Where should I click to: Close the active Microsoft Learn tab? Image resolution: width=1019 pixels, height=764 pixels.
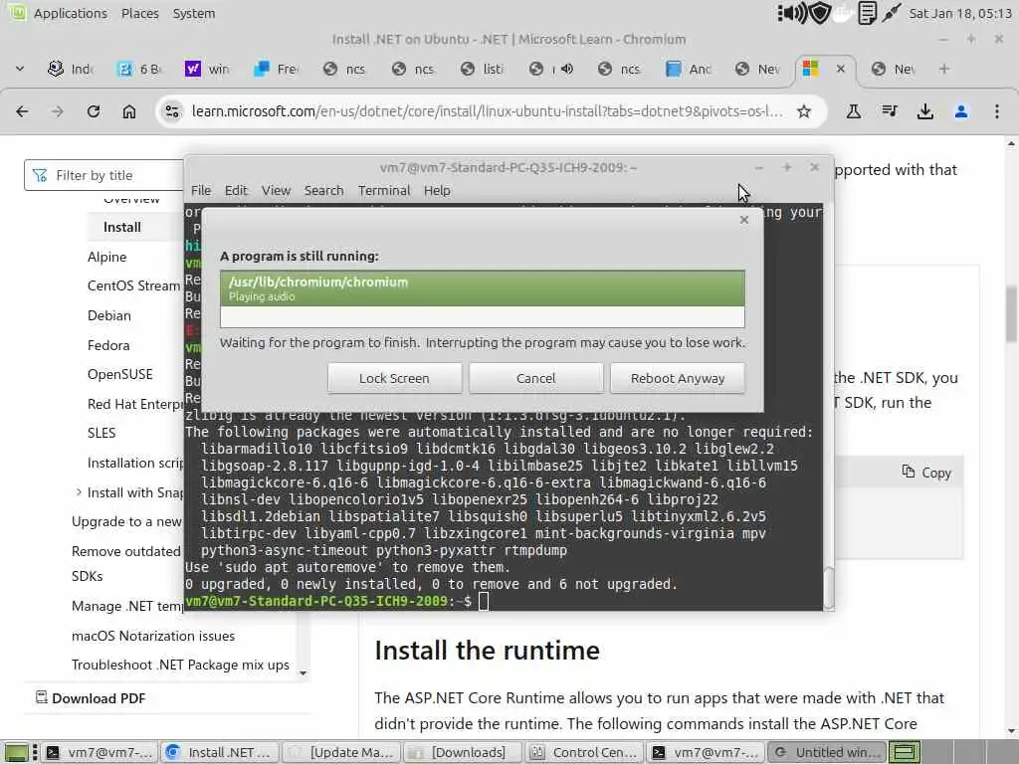click(x=840, y=69)
